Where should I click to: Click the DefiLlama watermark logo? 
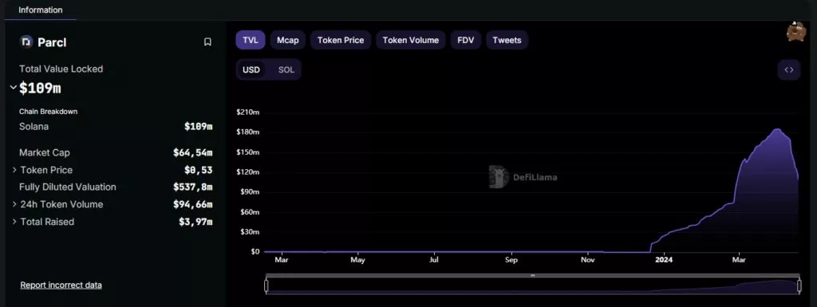pos(523,177)
